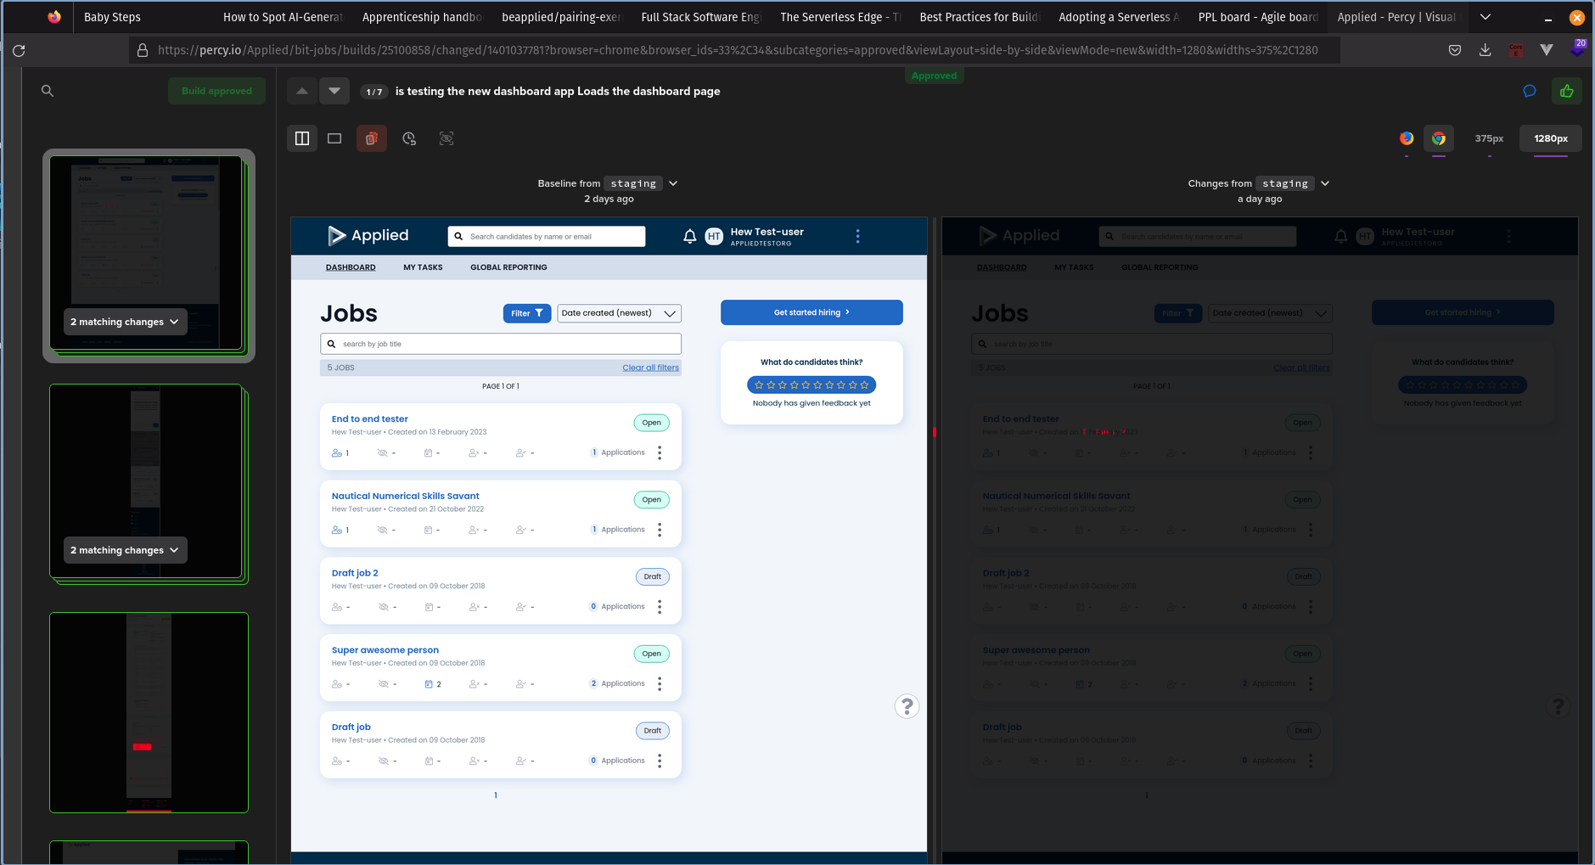Screen dimensions: 1595x865
Task: Click Search candidates by name or email field
Action: pyautogui.click(x=547, y=237)
